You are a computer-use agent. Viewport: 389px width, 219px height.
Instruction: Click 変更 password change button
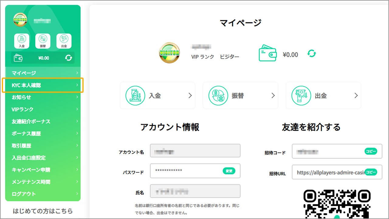click(x=229, y=171)
